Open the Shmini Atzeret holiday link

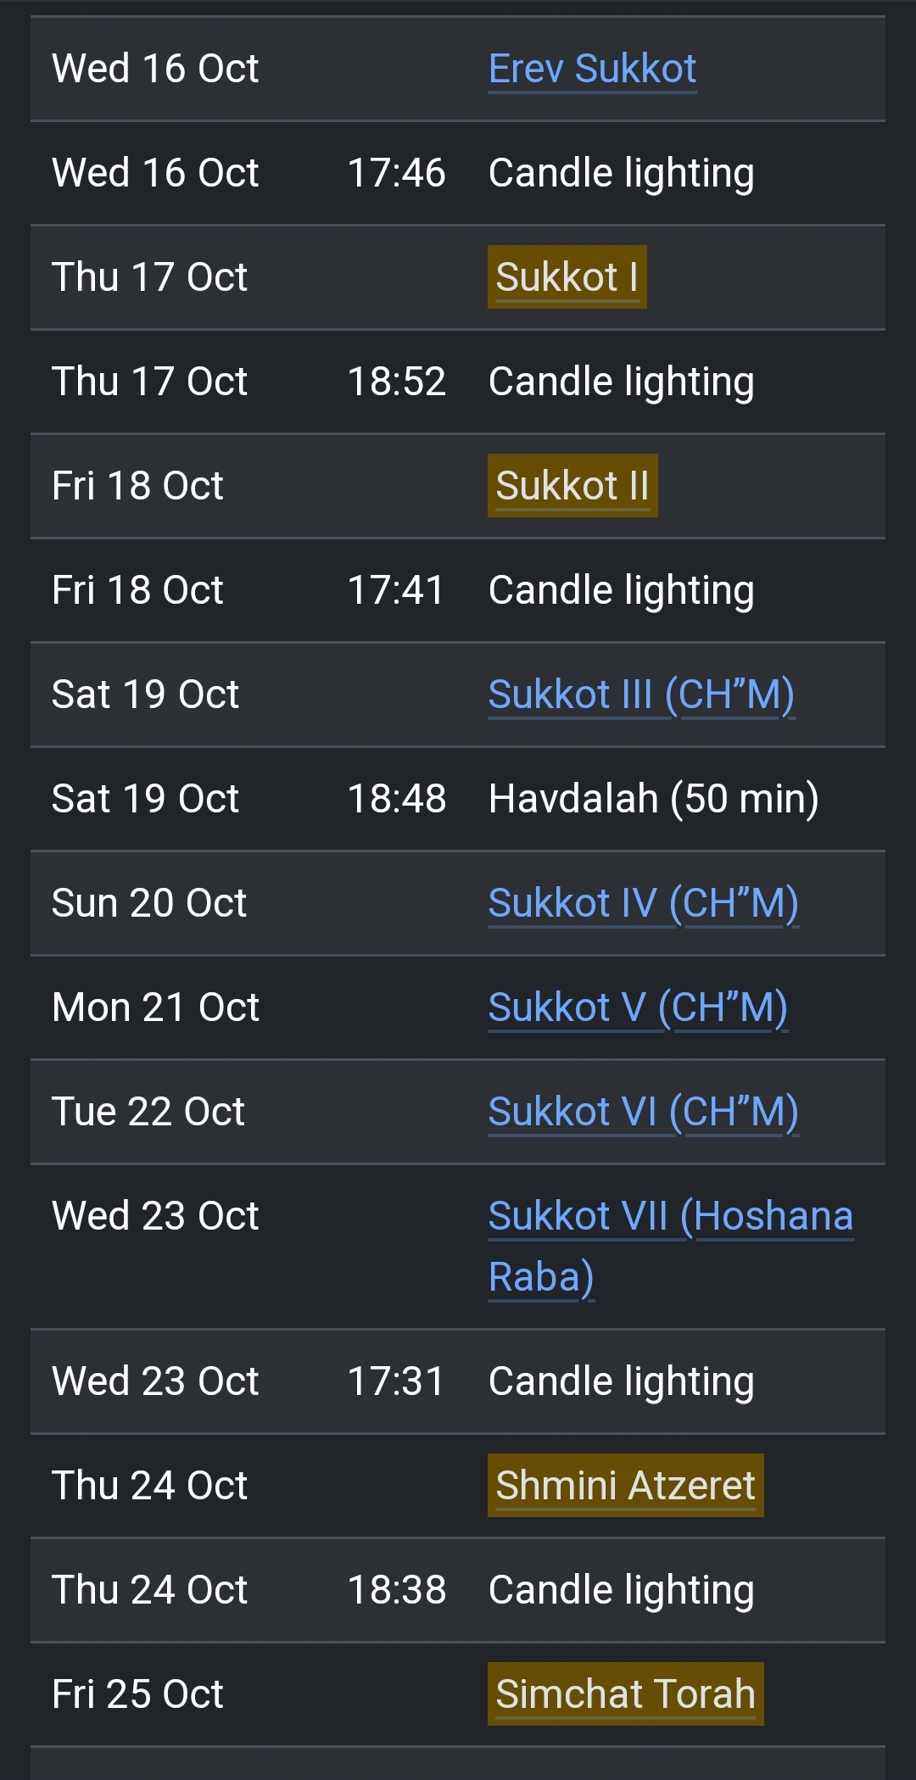pos(625,1486)
